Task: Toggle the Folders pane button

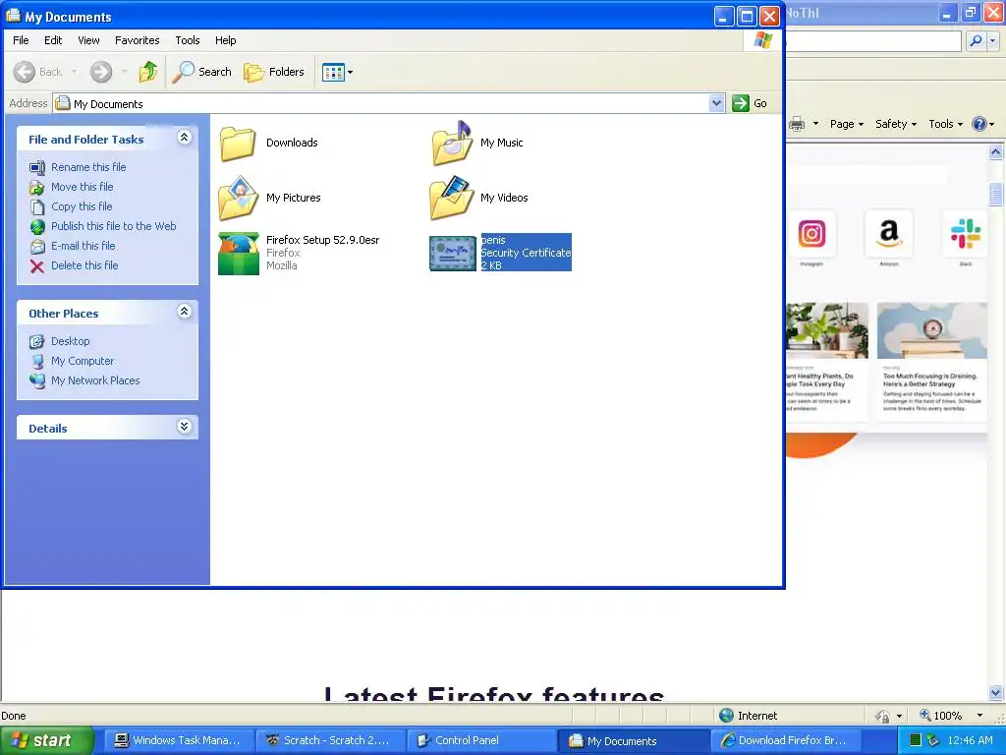Action: (x=274, y=72)
